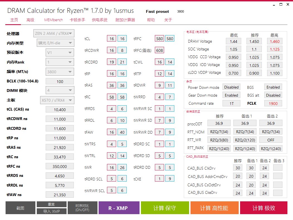Click the RTT_WR 备选 1 value RZQ/2(120)
This screenshot has height=220, width=293.
click(245, 140)
